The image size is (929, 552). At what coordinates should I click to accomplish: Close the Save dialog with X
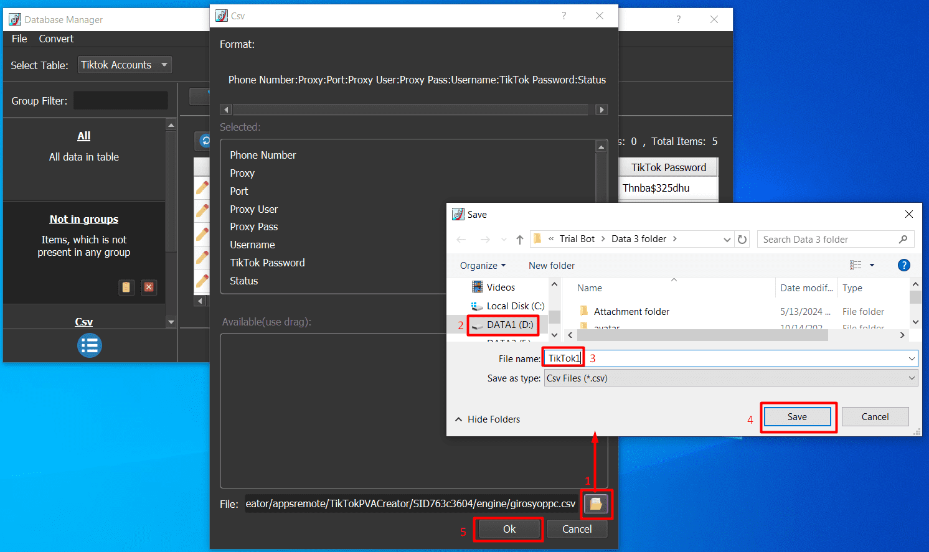pyautogui.click(x=909, y=214)
